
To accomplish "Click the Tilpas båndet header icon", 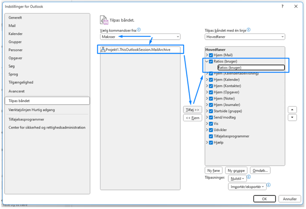I will point(104,20).
